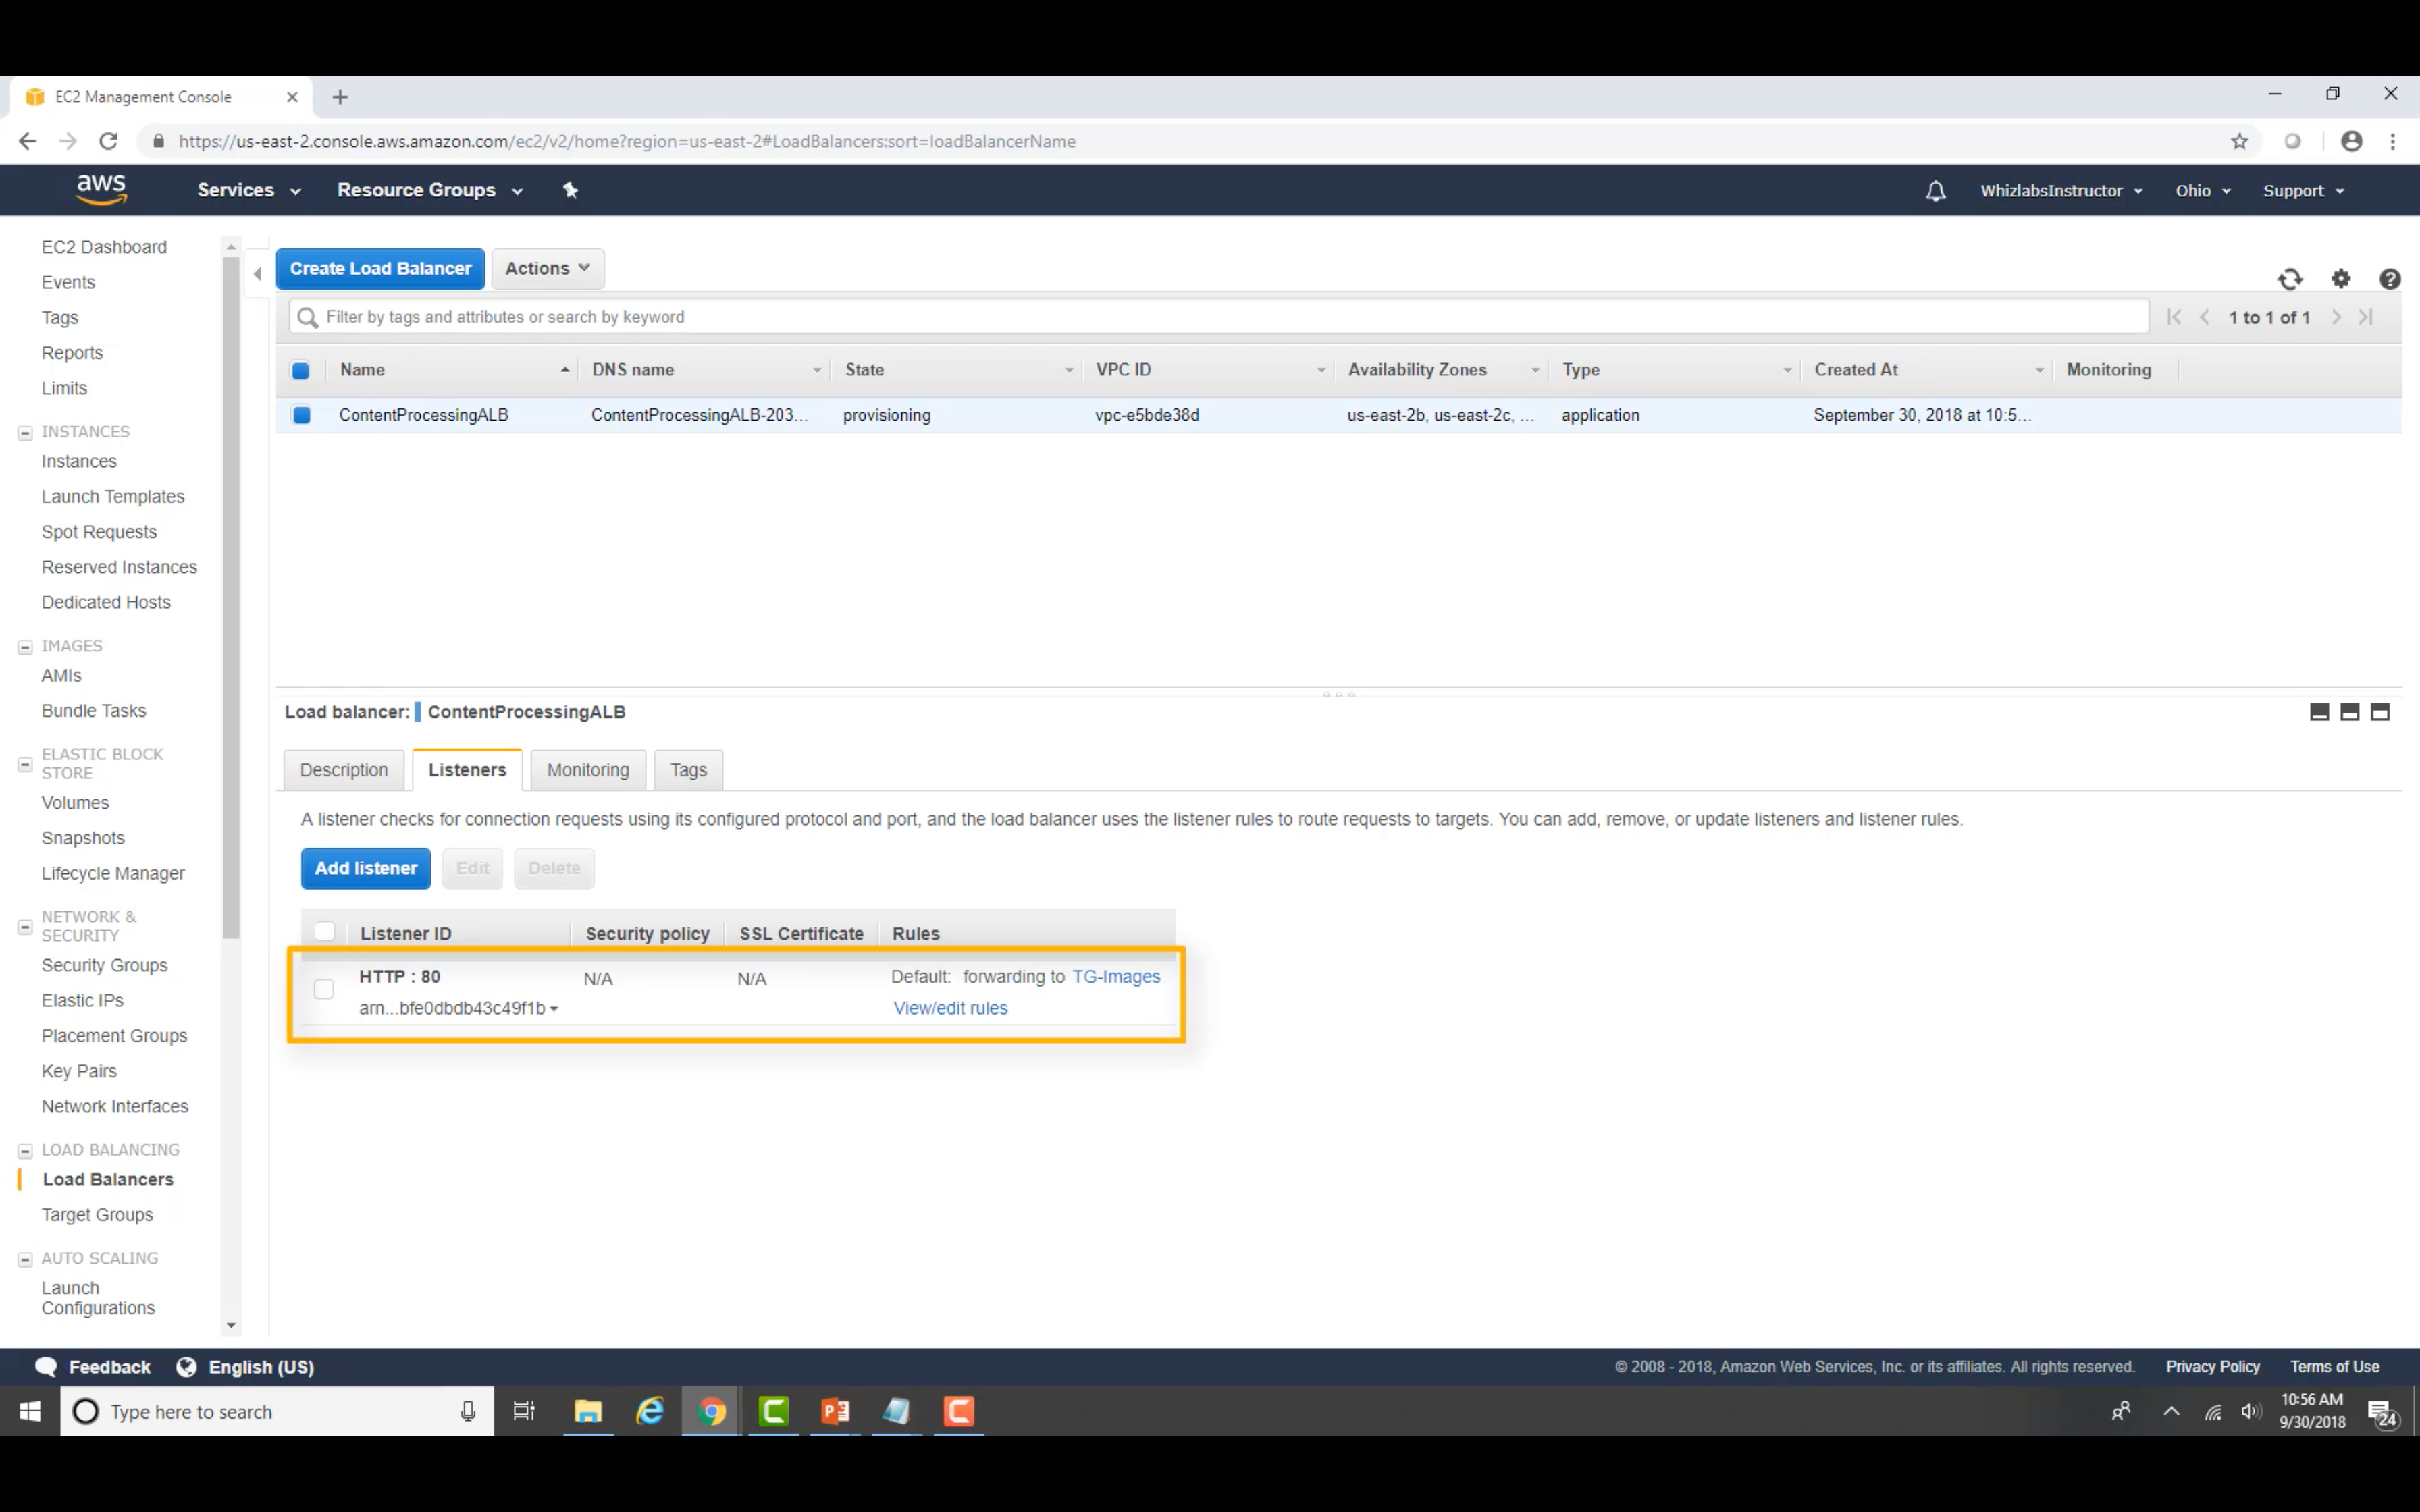Screen dimensions: 2420x1512
Task: Check the HTTP : 80 listener checkbox
Action: tap(324, 989)
